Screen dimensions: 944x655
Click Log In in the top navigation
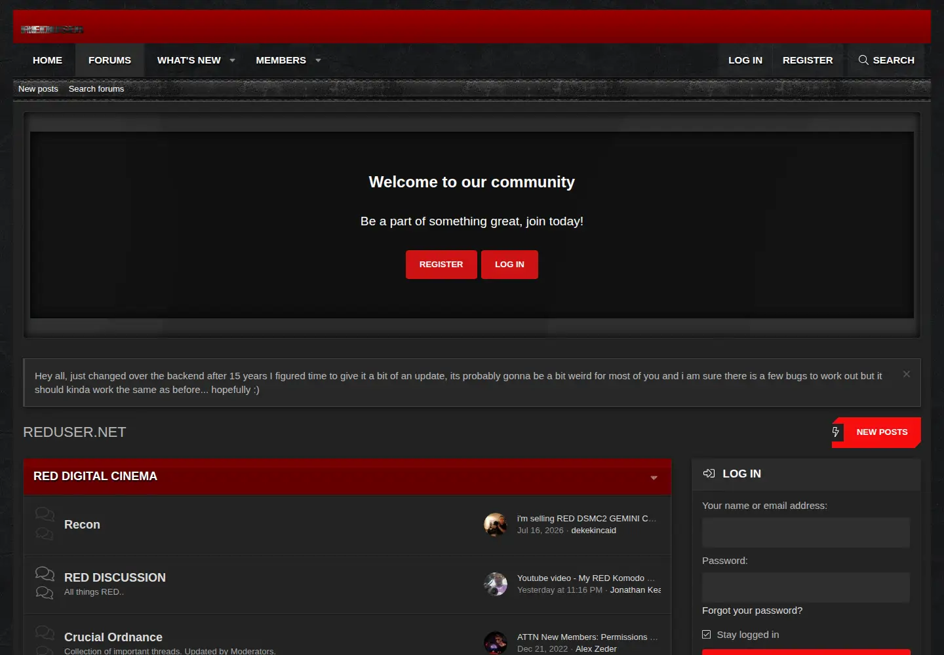[x=745, y=60]
